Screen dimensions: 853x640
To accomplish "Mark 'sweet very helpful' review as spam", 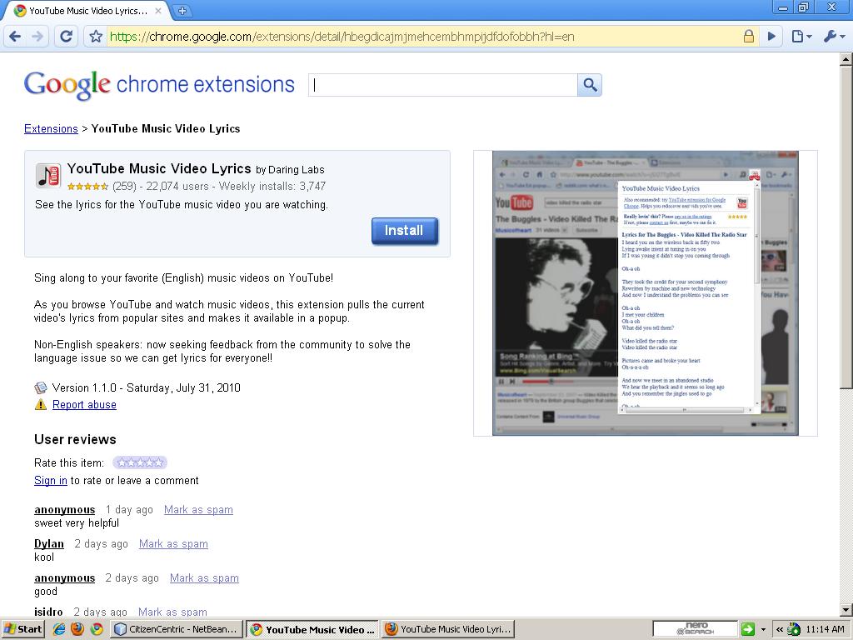I will click(x=198, y=510).
